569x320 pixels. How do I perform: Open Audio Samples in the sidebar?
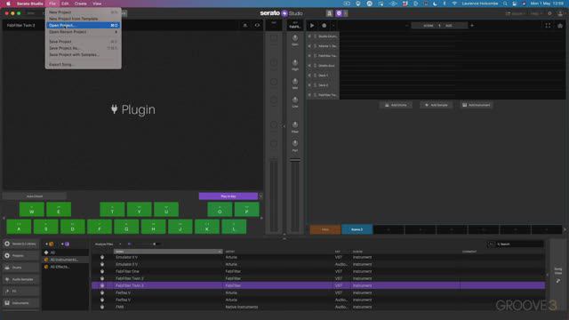(20, 279)
